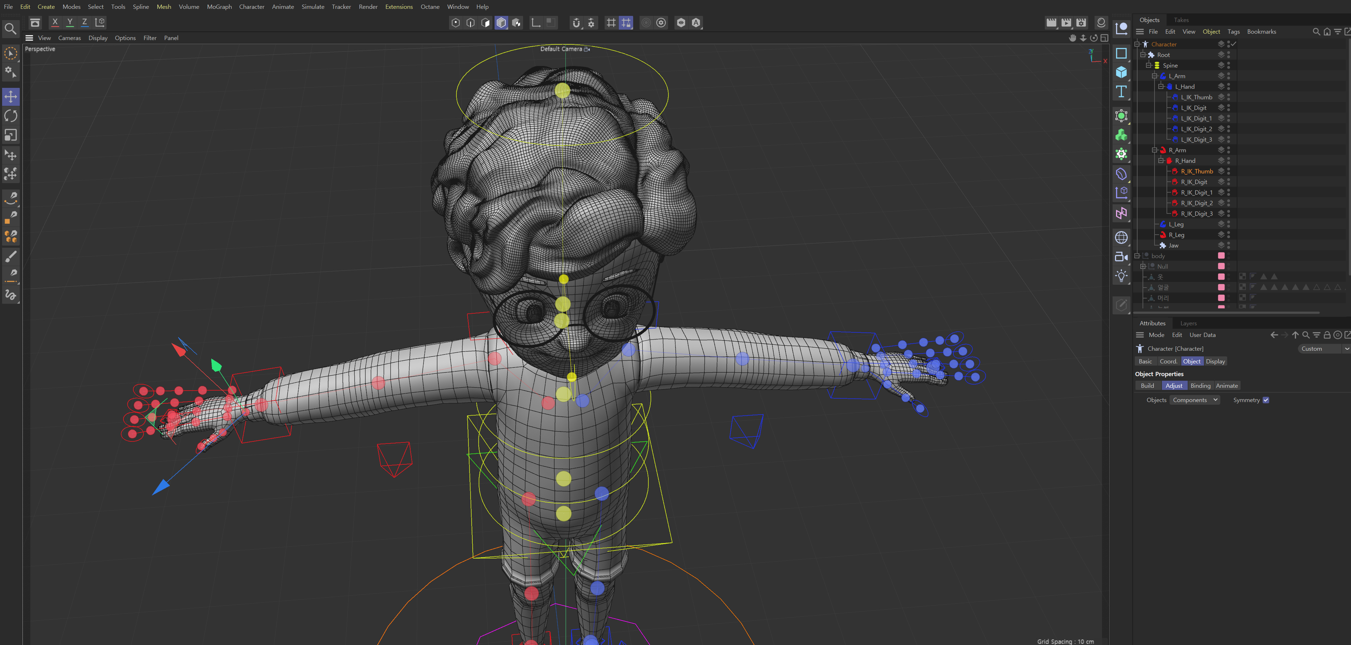The width and height of the screenshot is (1351, 645).
Task: Switch to the Takes tab
Action: tap(1181, 20)
